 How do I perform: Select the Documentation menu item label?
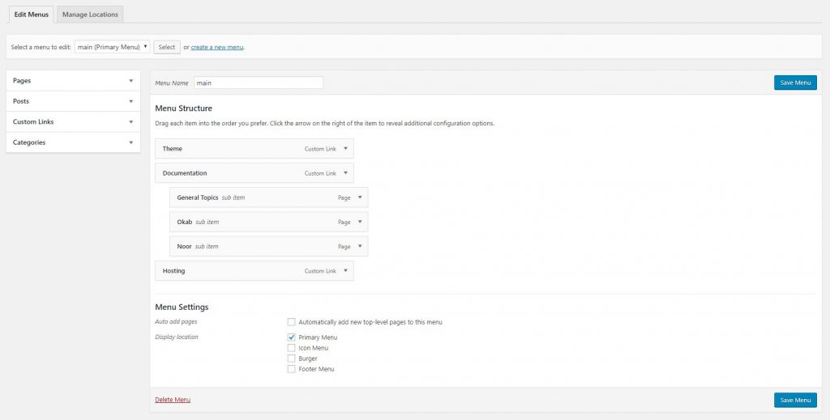coord(185,173)
